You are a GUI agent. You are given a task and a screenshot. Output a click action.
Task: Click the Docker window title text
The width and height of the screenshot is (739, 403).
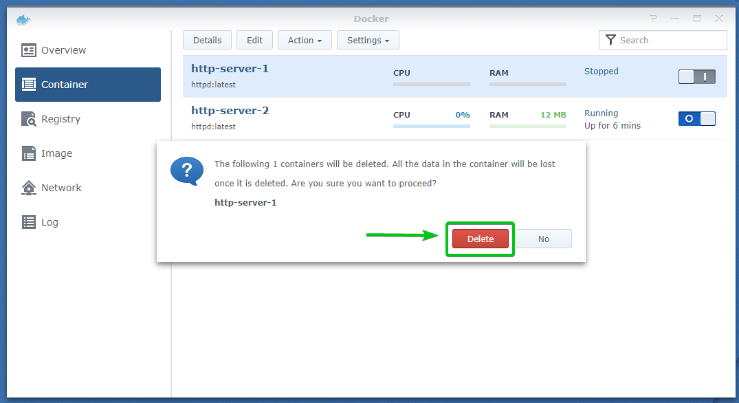pos(371,19)
